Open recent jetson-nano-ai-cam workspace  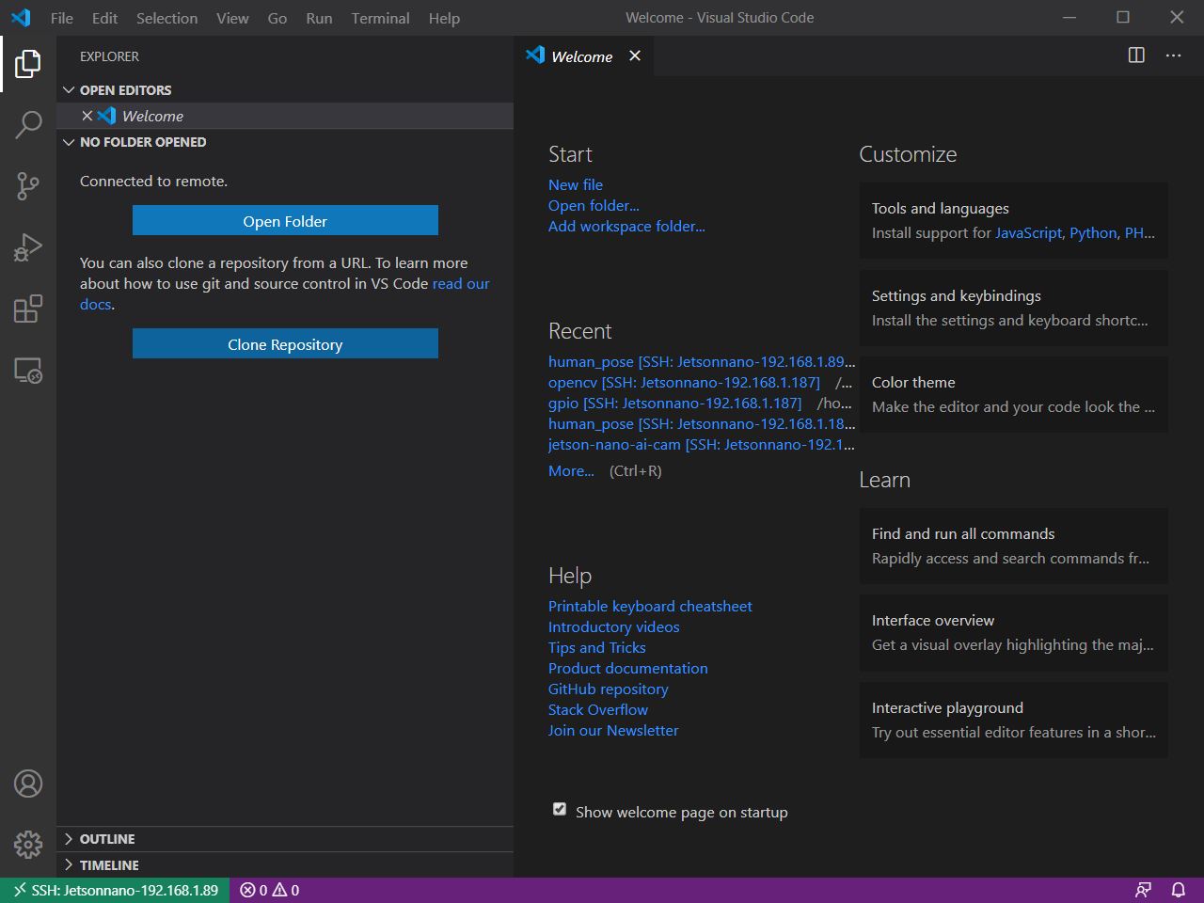(702, 445)
